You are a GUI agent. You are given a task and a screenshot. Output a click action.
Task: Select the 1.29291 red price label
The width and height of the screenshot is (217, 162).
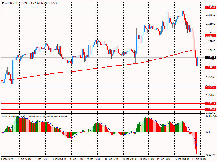point(210,8)
